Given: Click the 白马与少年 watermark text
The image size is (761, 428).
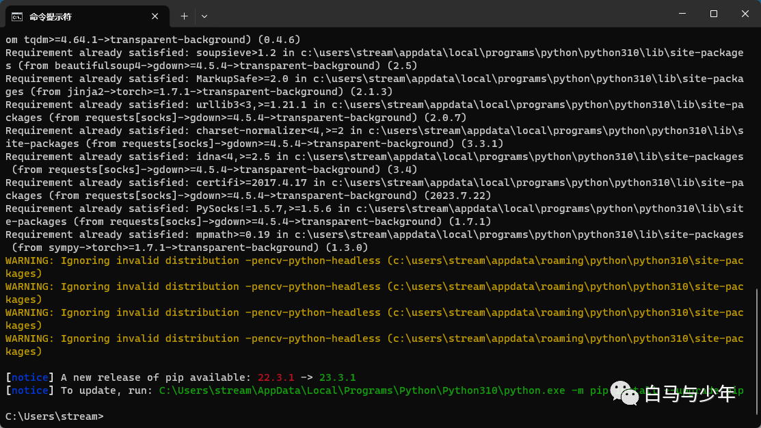Looking at the screenshot, I should point(690,394).
